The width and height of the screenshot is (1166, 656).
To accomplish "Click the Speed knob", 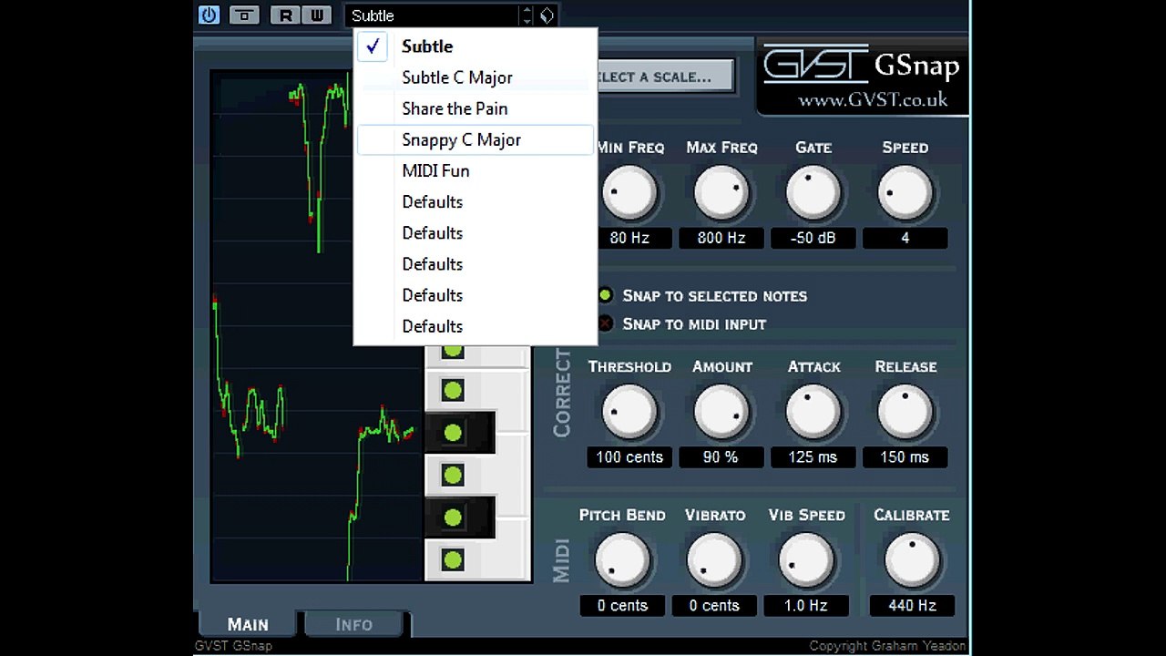I will tap(905, 192).
